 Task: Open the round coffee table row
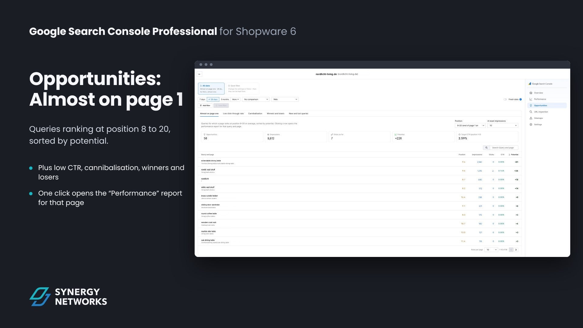[360, 215]
